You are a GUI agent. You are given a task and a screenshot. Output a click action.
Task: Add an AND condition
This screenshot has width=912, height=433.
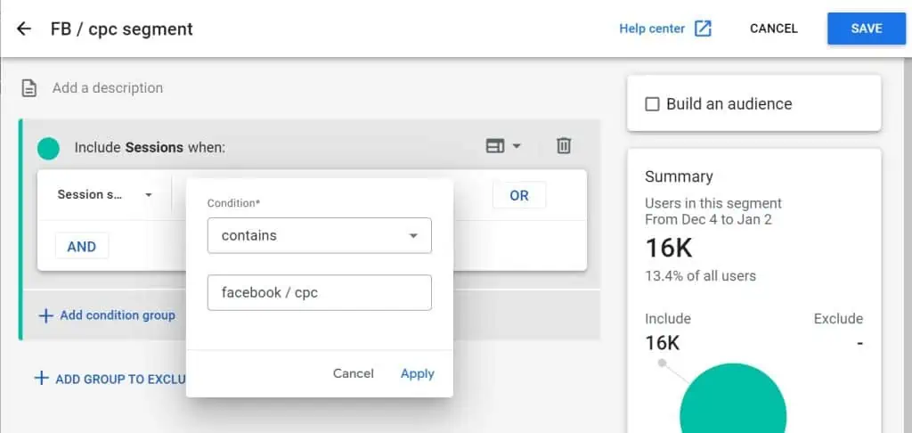pos(81,247)
